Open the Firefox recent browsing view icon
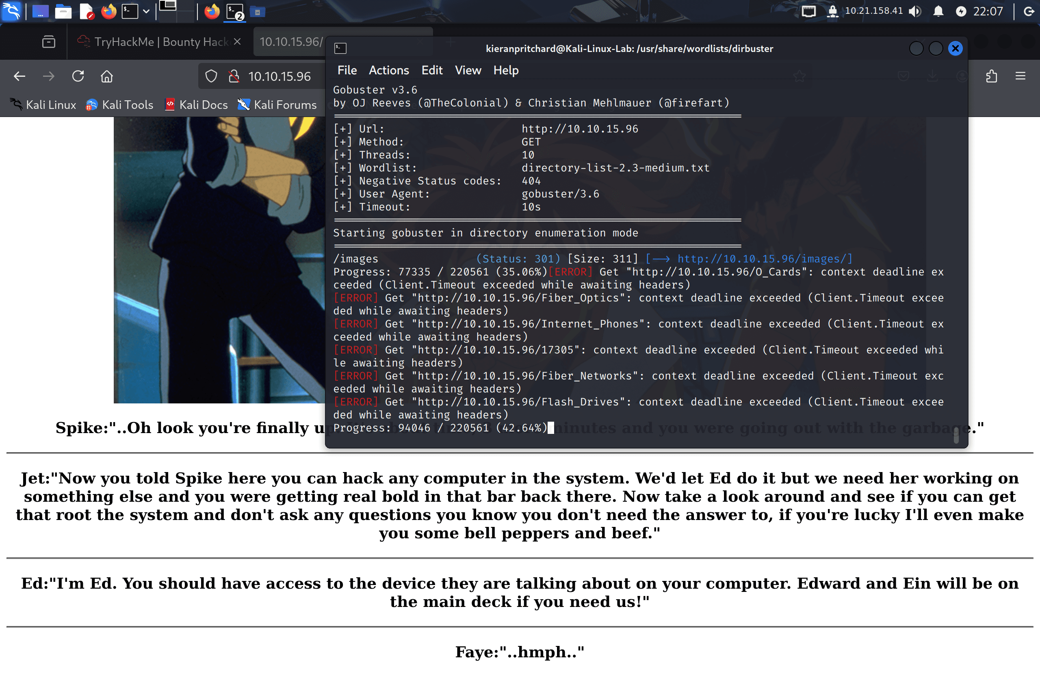This screenshot has height=676, width=1040. [48, 42]
